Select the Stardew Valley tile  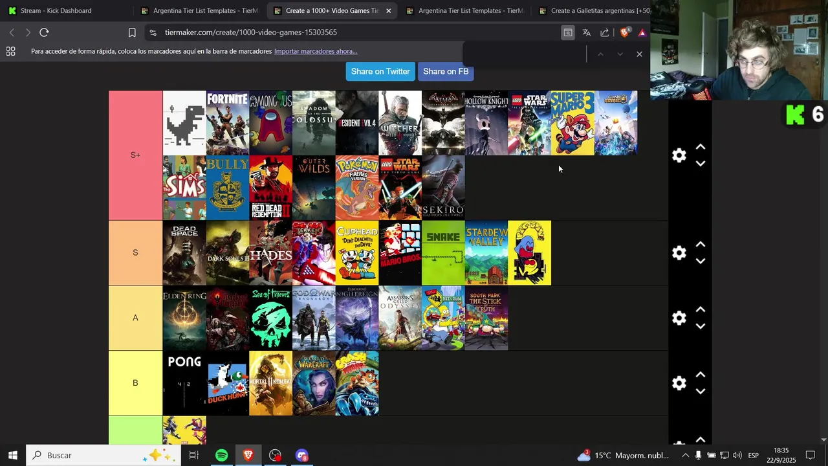486,253
